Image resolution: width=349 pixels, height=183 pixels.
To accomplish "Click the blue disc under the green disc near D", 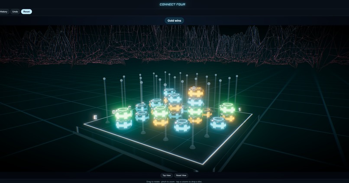I will tap(124, 124).
